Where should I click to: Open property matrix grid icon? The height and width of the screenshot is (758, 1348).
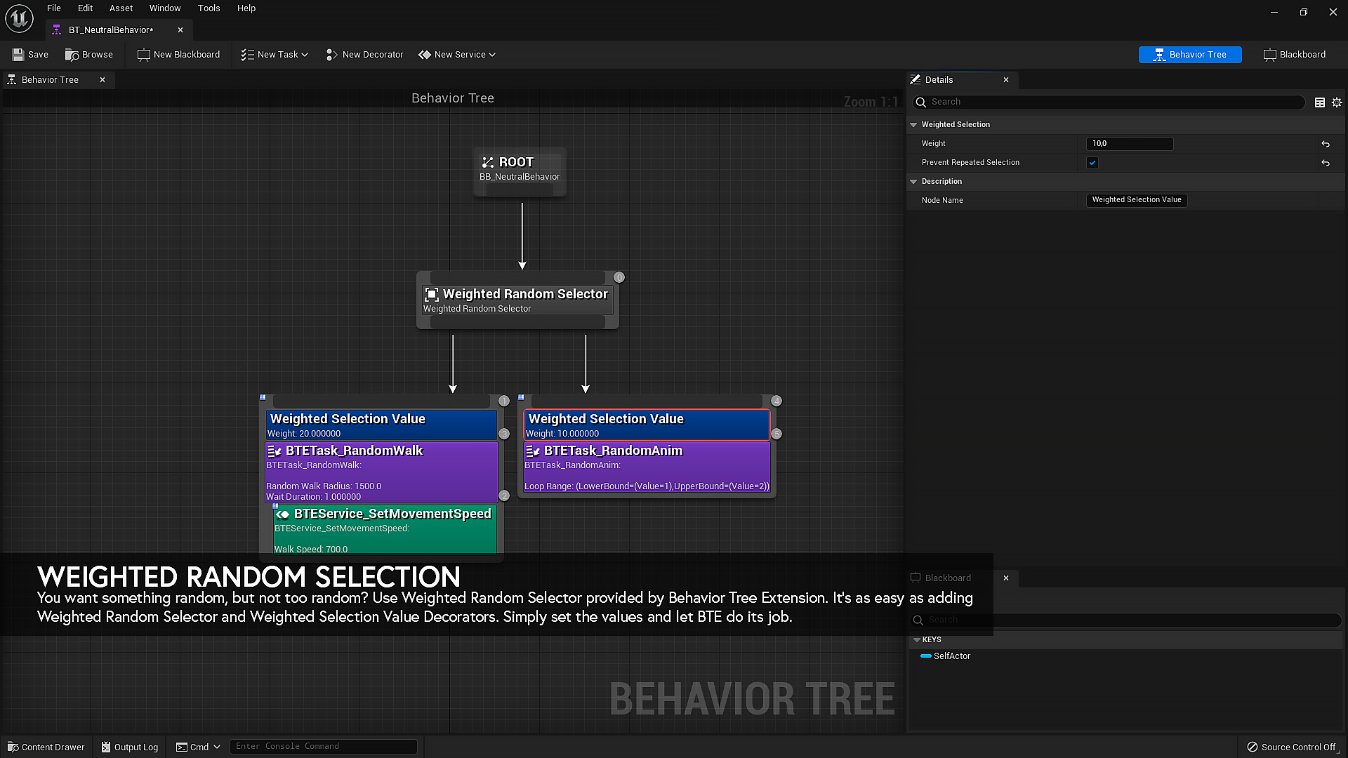tap(1320, 102)
